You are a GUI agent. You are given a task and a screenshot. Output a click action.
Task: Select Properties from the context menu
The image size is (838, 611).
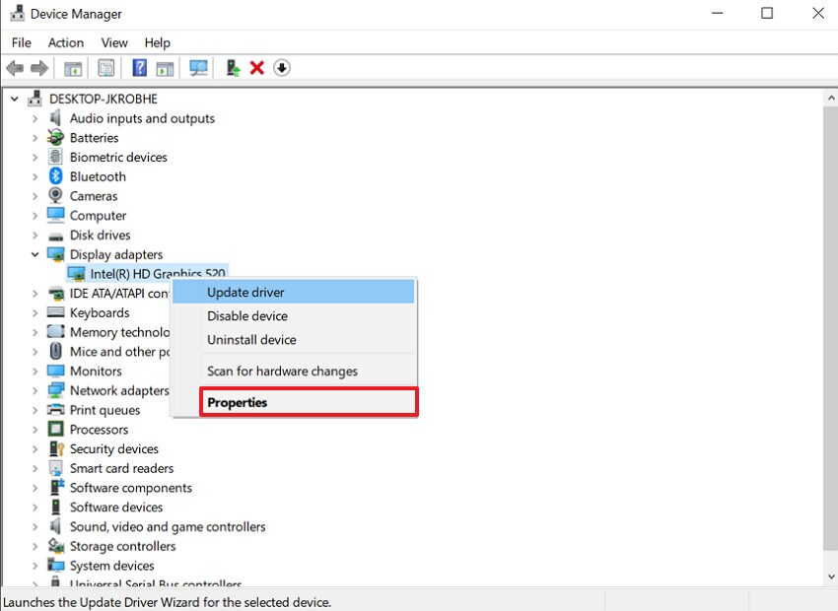tap(237, 402)
